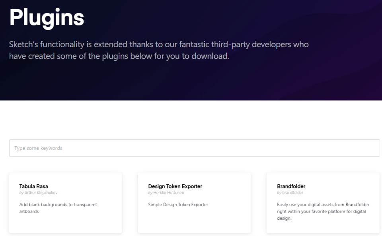Click the 'by brandfolder' author line

[290, 193]
